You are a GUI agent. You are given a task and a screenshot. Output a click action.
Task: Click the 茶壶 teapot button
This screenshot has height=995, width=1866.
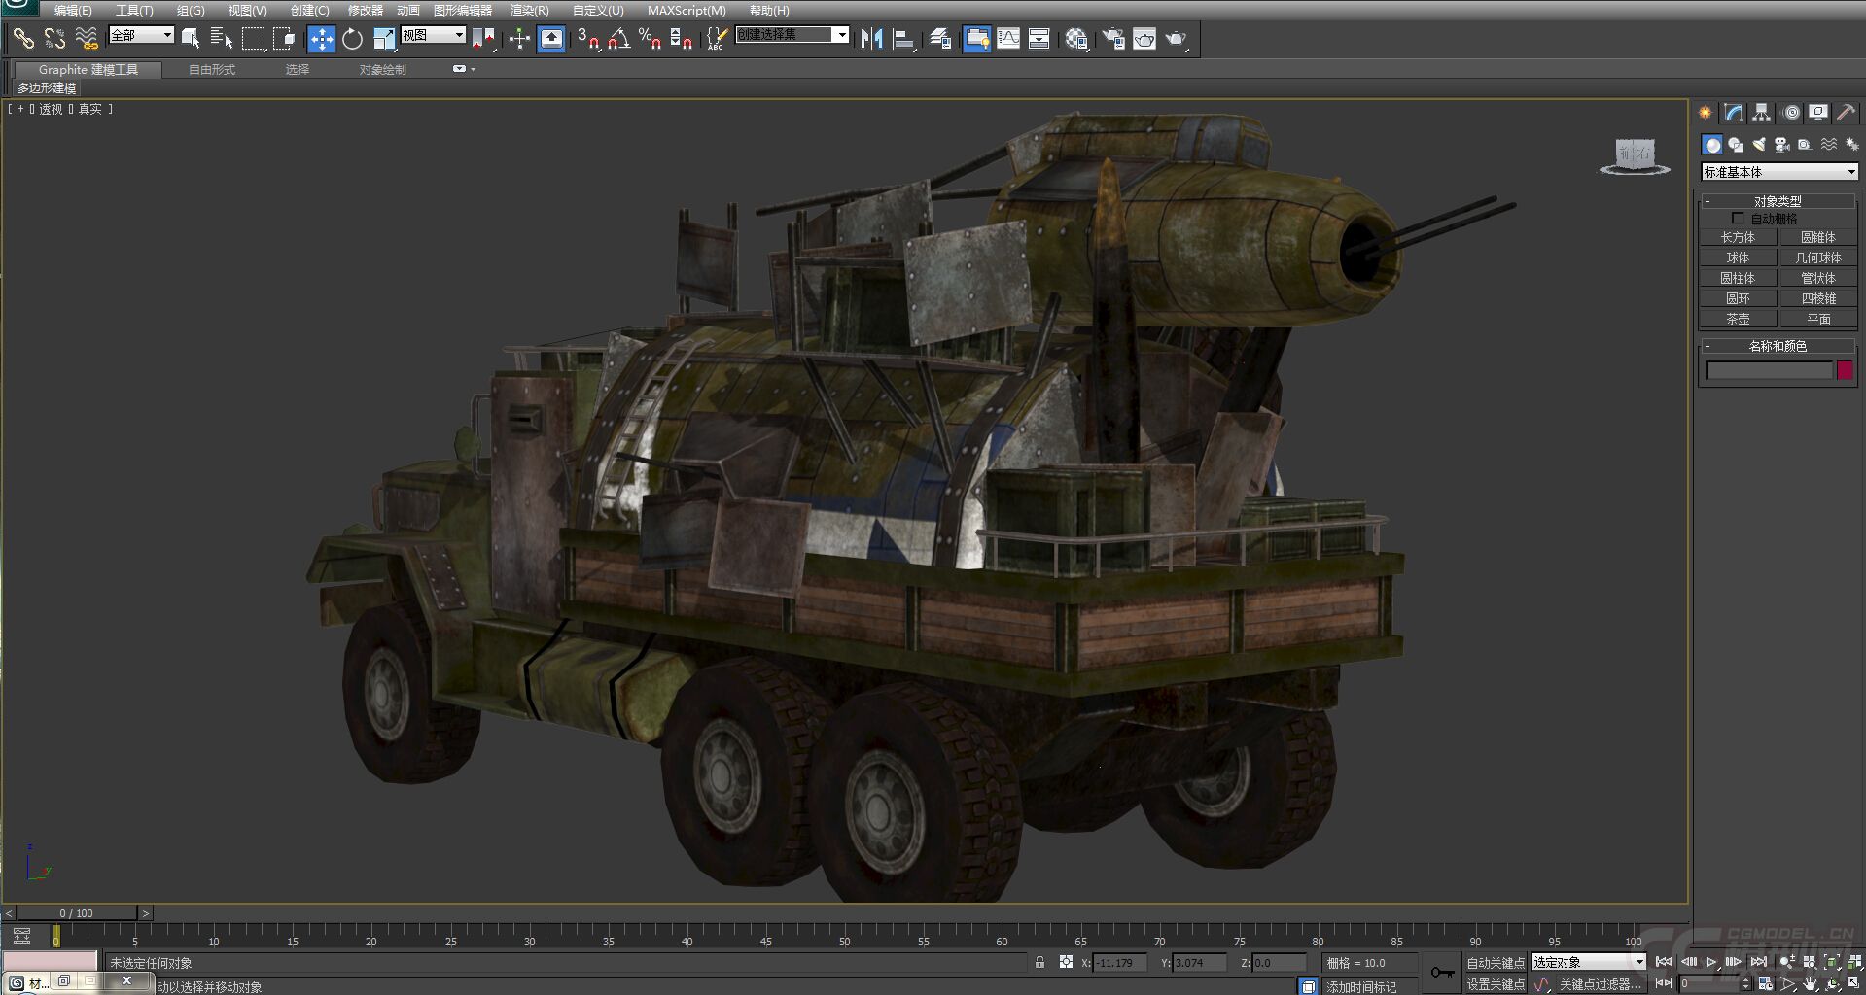coord(1738,319)
